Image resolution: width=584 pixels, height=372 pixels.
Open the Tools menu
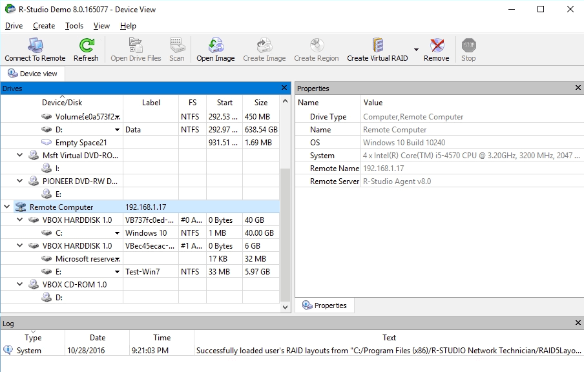click(x=74, y=26)
